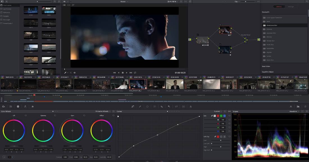The width and height of the screenshot is (309, 162).
Task: Switch to the OpenFX Settings tab
Action: pyautogui.click(x=291, y=7)
